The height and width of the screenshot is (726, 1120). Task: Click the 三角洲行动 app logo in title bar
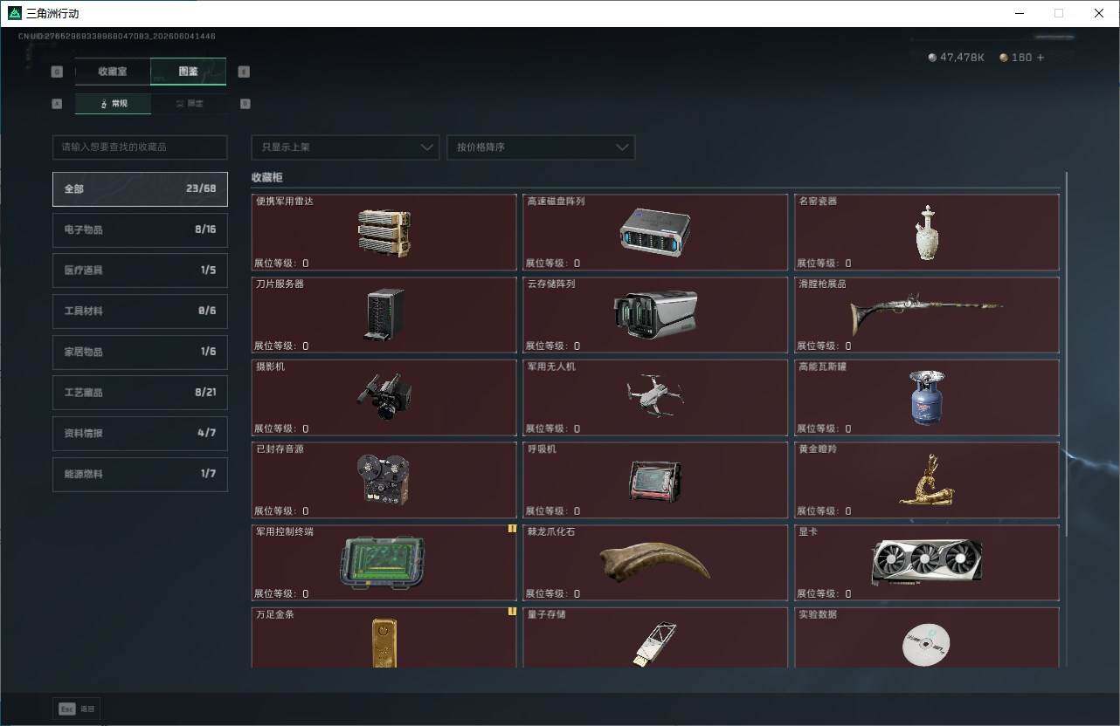click(x=14, y=13)
